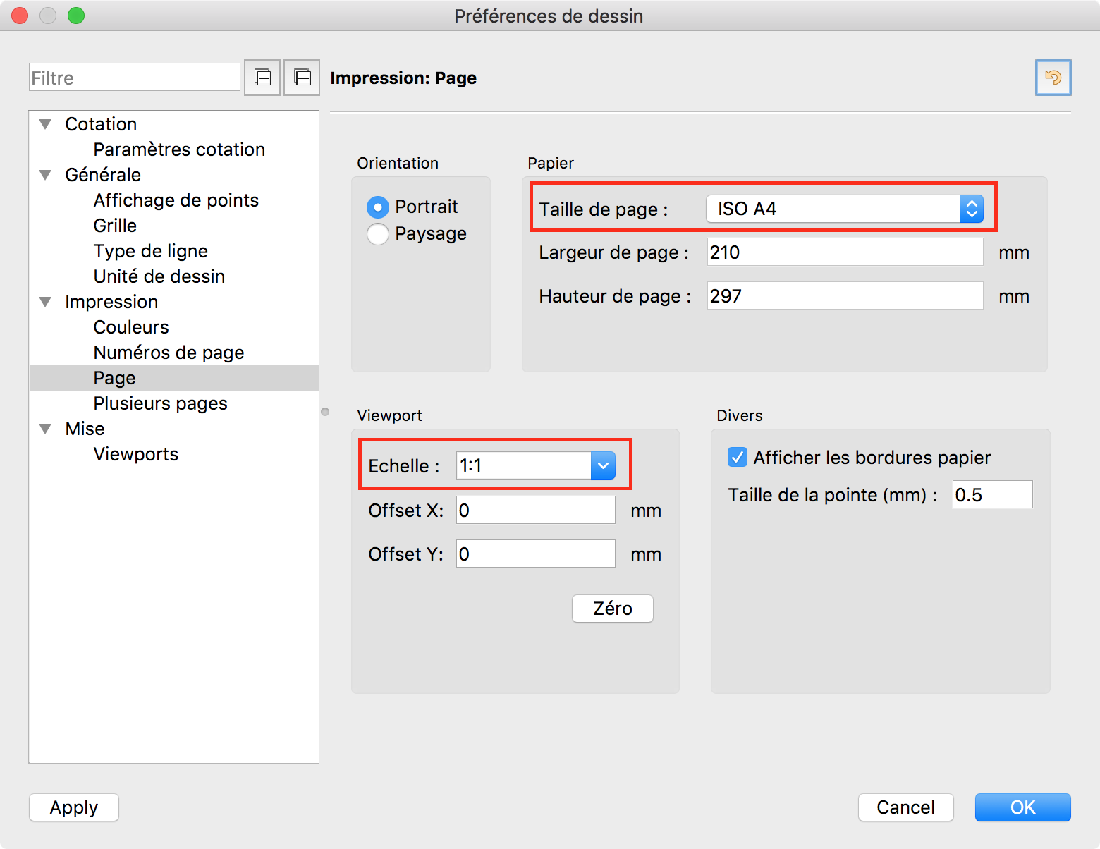Collapse the Générale tree section
Screen dimensions: 1100x849
tap(46, 176)
